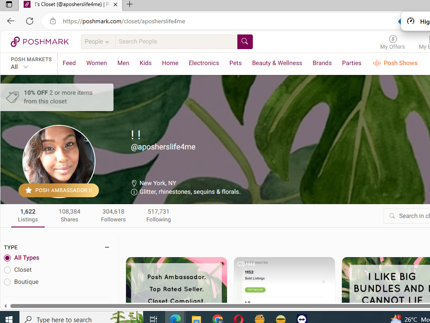430x323 pixels.
Task: Open the I Like Big Bundles listing
Action: point(386,280)
